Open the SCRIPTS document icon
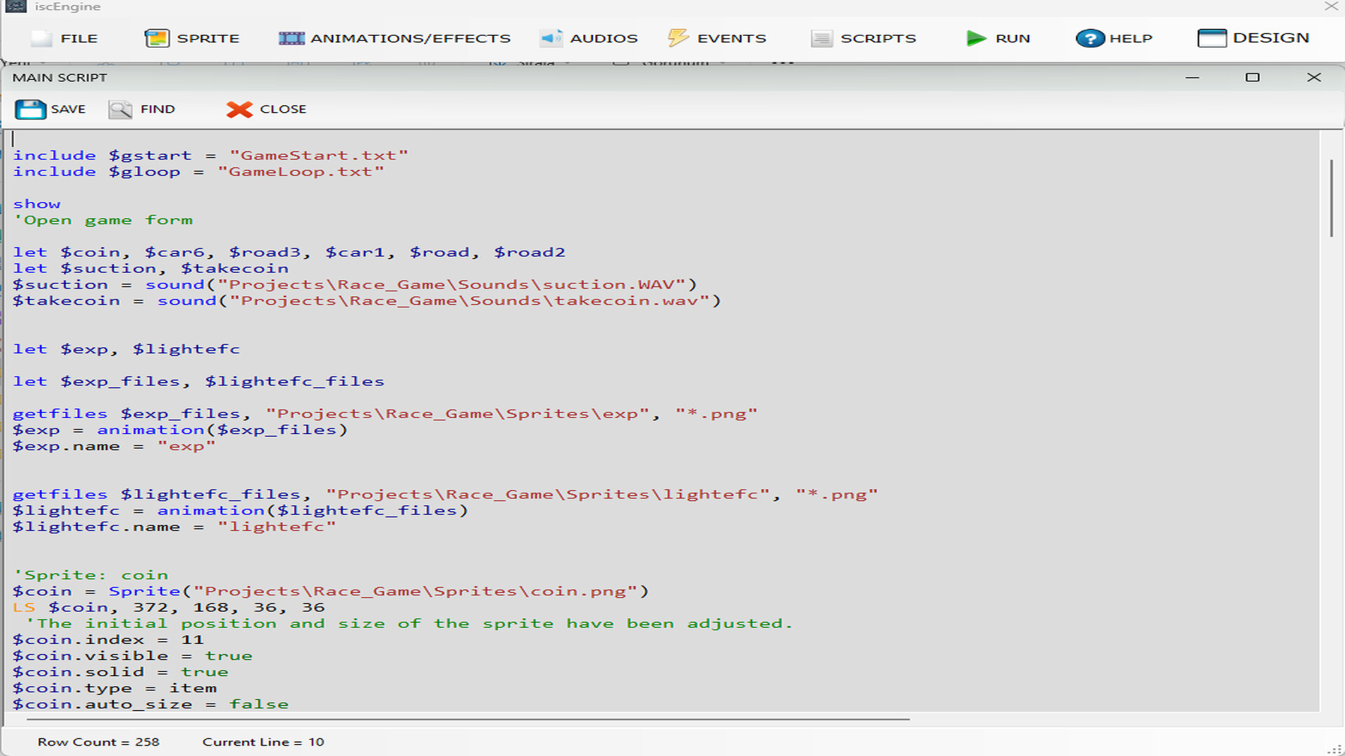Image resolution: width=1345 pixels, height=756 pixels. [821, 38]
